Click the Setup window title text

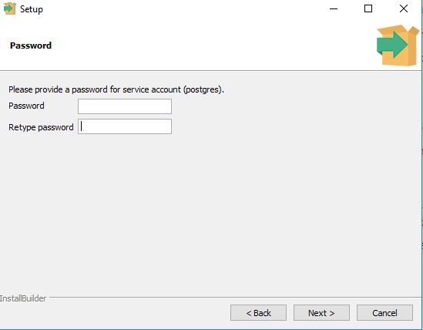tap(32, 9)
